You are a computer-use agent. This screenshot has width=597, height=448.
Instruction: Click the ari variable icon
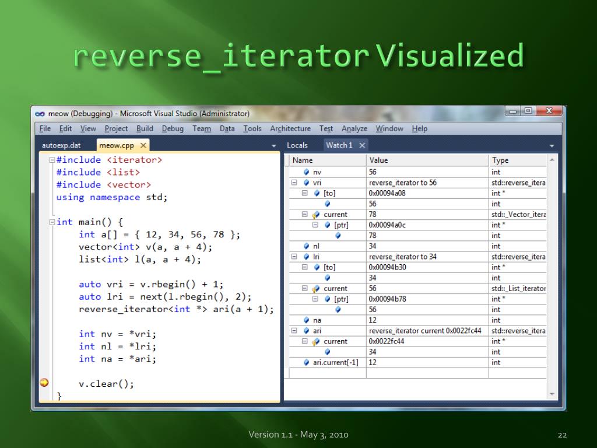pos(306,331)
